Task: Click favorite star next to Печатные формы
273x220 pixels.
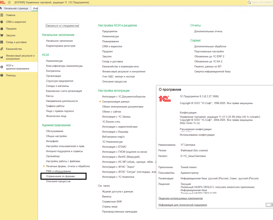Action: coord(44,166)
